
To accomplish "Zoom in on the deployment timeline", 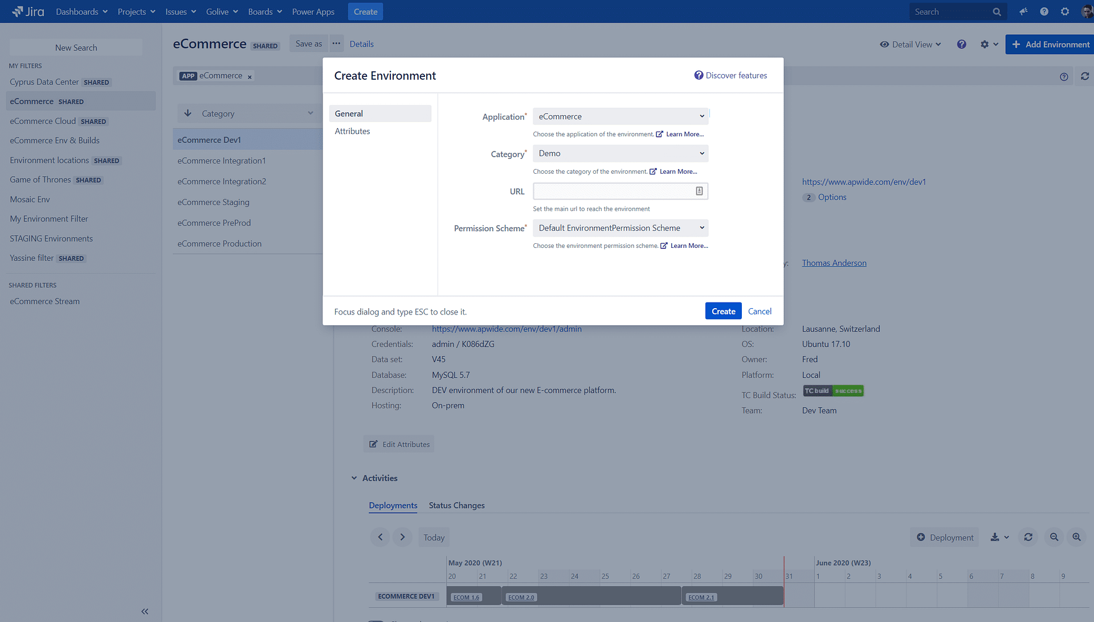I will [1076, 537].
